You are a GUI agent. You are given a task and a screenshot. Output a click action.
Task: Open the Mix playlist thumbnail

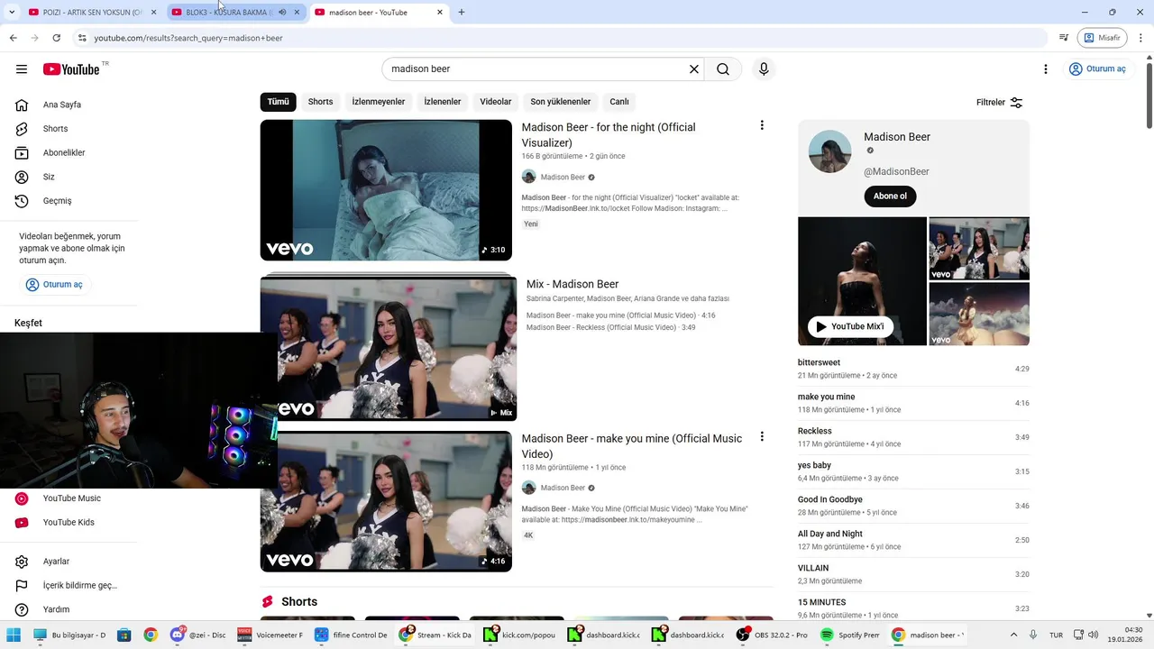(389, 347)
